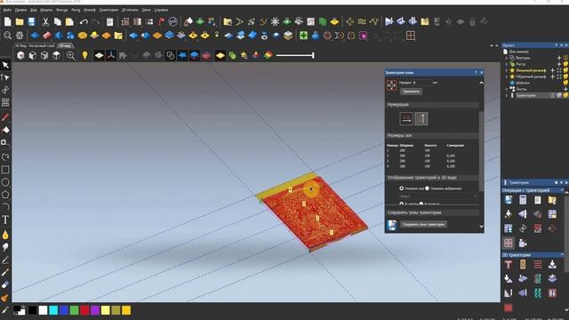
Task: Select the Polygon tool in left toolbar
Action: click(x=5, y=195)
